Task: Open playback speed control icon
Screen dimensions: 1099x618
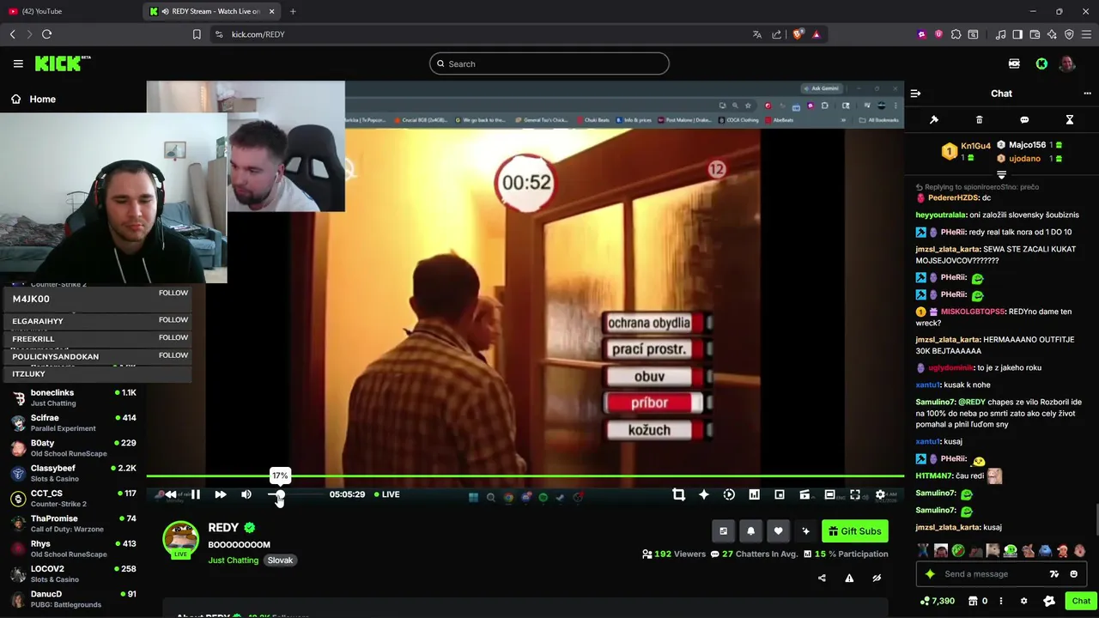Action: (729, 494)
